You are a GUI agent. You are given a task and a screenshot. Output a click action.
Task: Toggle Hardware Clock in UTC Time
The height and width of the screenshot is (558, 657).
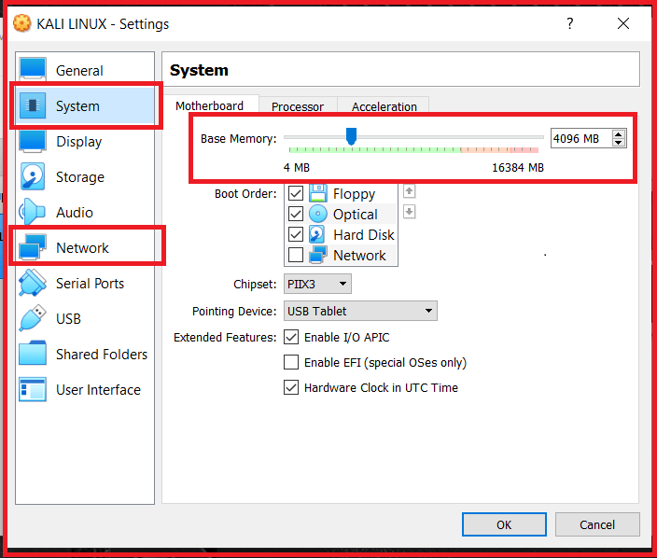pos(291,387)
